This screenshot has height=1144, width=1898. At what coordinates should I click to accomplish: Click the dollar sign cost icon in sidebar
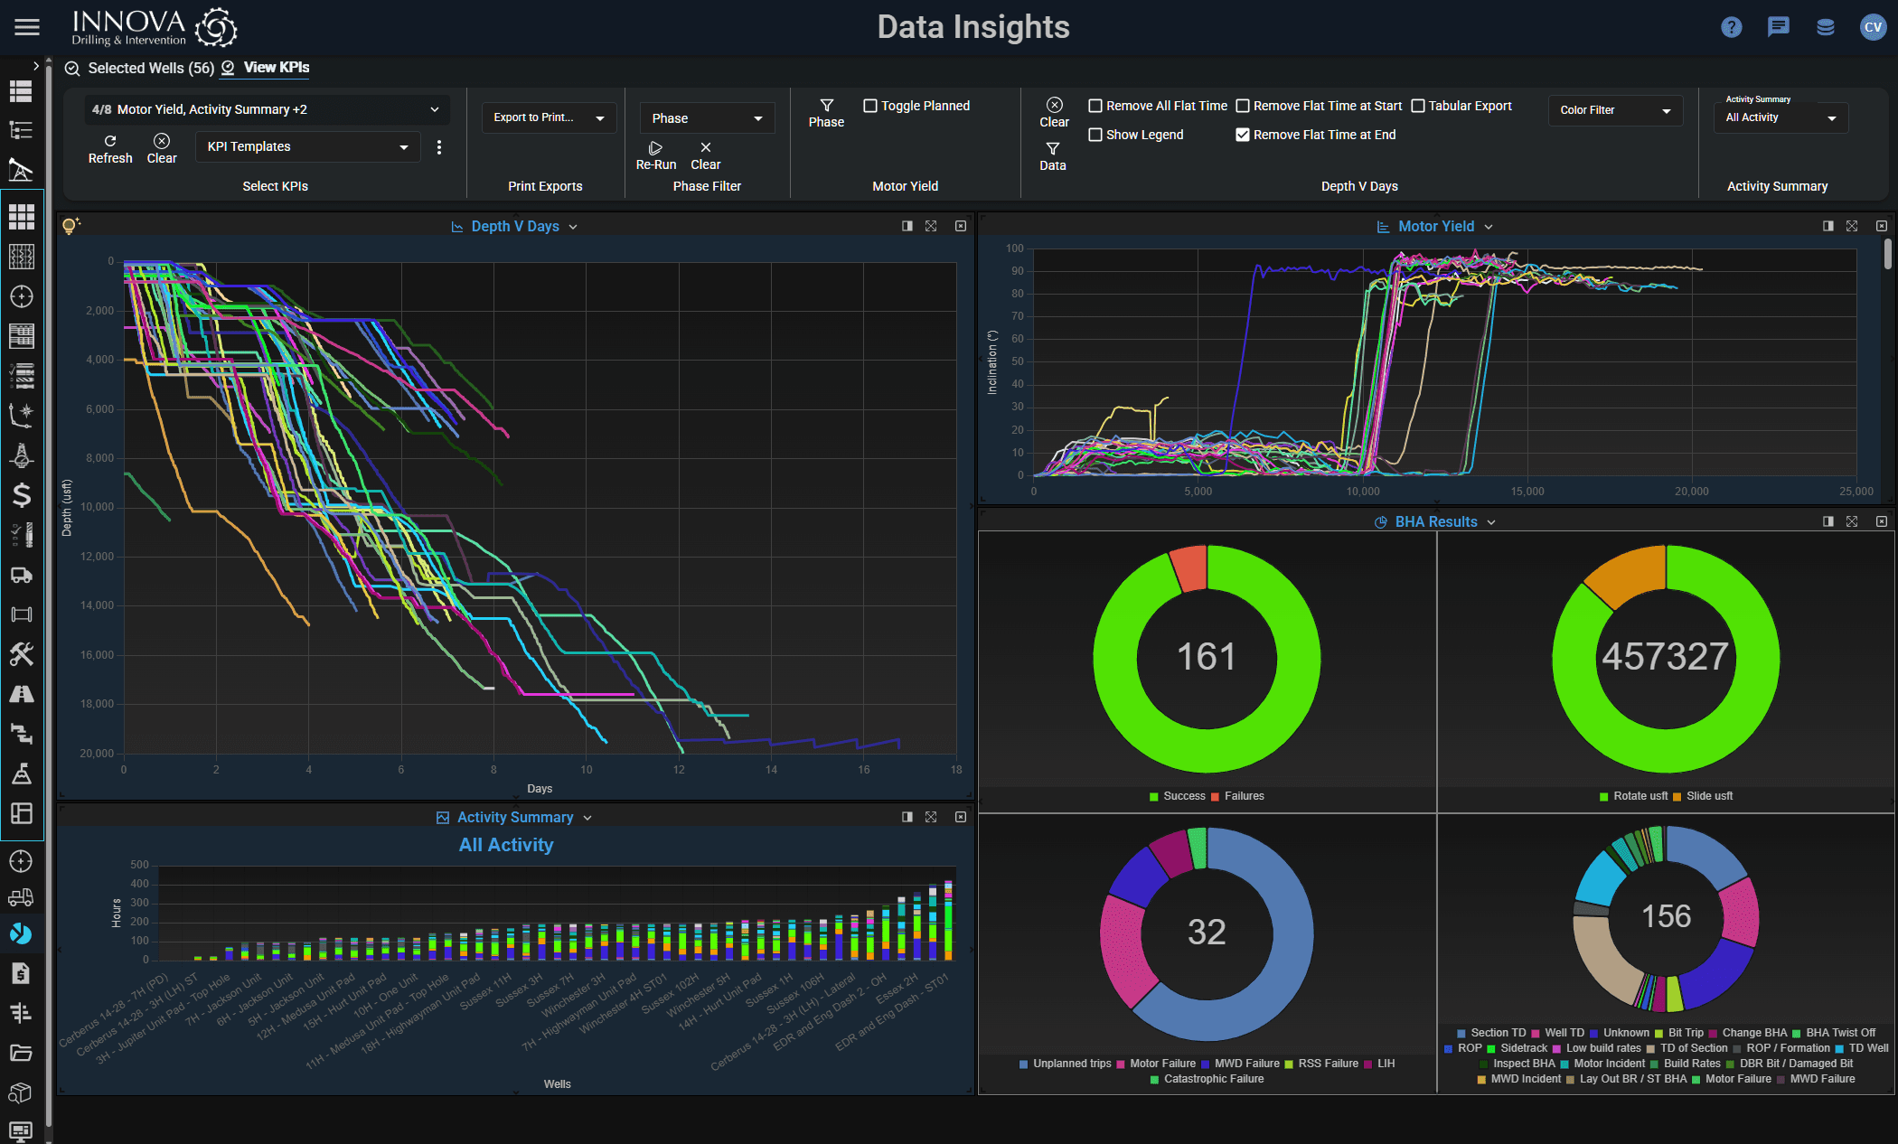click(22, 494)
